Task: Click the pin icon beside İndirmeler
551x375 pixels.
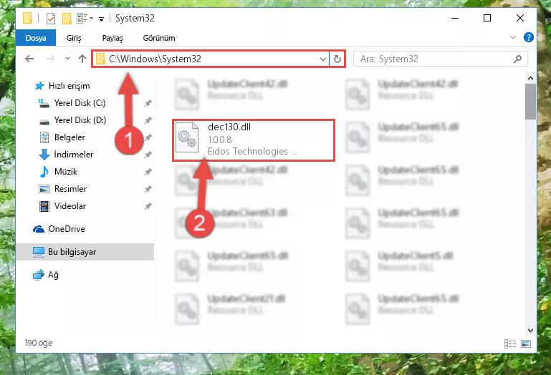Action: (148, 155)
